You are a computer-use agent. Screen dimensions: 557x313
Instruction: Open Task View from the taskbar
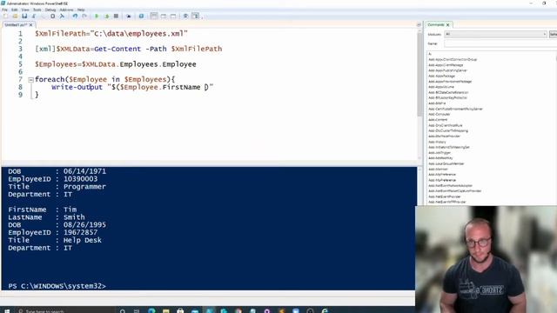click(137, 311)
